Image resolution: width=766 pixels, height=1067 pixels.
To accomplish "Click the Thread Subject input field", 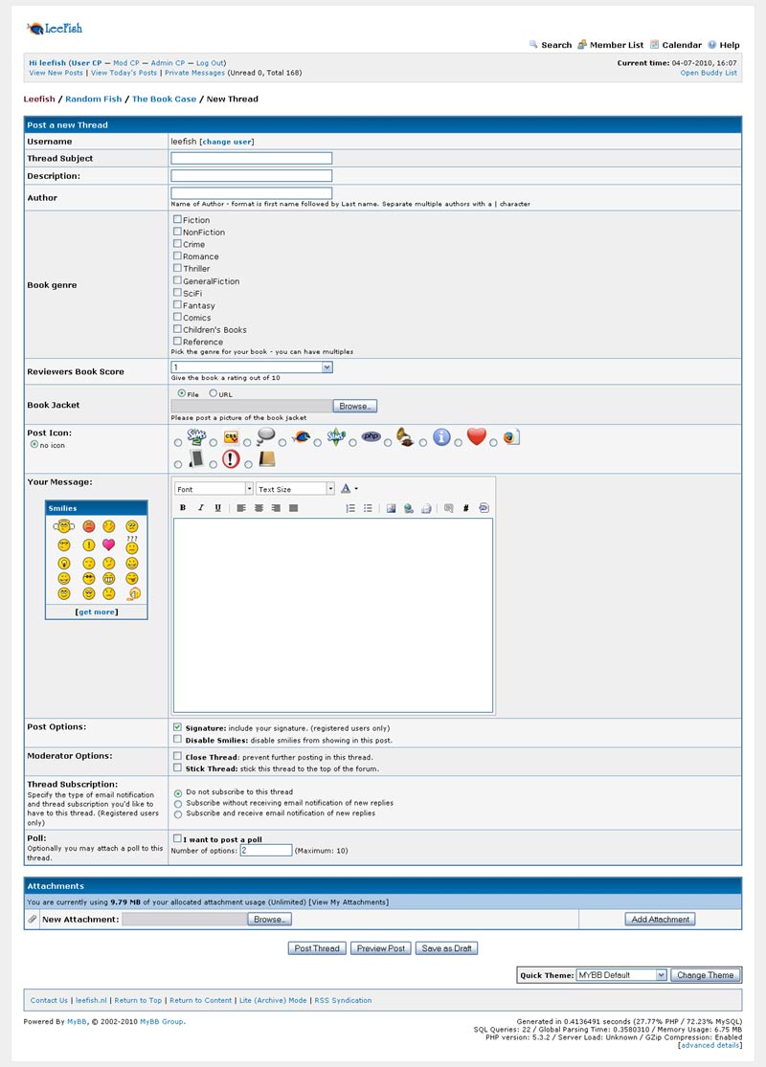I will (x=252, y=159).
